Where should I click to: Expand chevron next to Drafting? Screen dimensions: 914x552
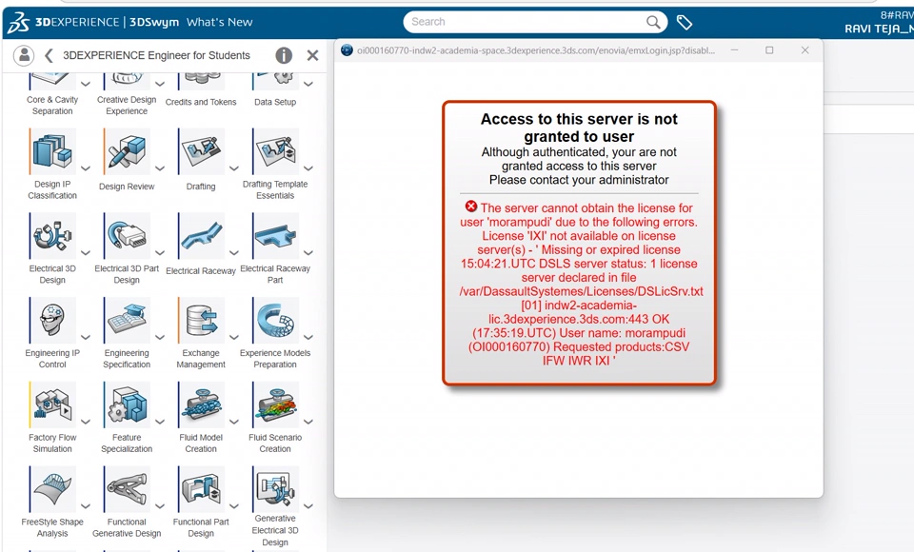coord(234,168)
